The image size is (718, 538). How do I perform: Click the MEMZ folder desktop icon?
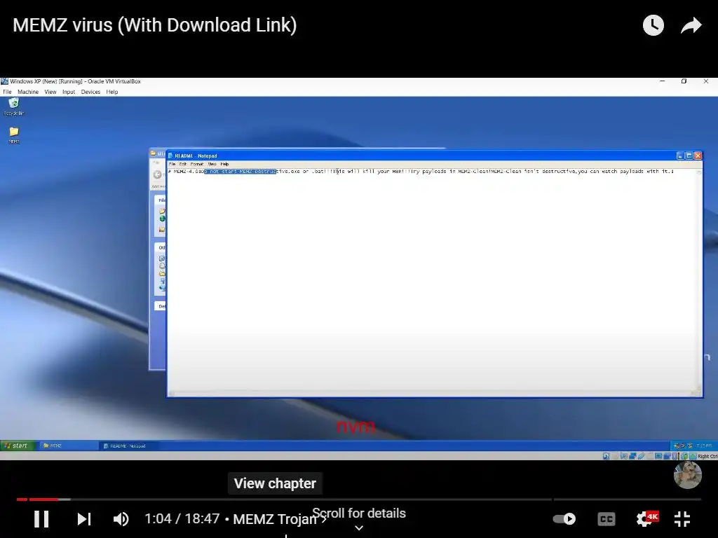click(x=14, y=135)
